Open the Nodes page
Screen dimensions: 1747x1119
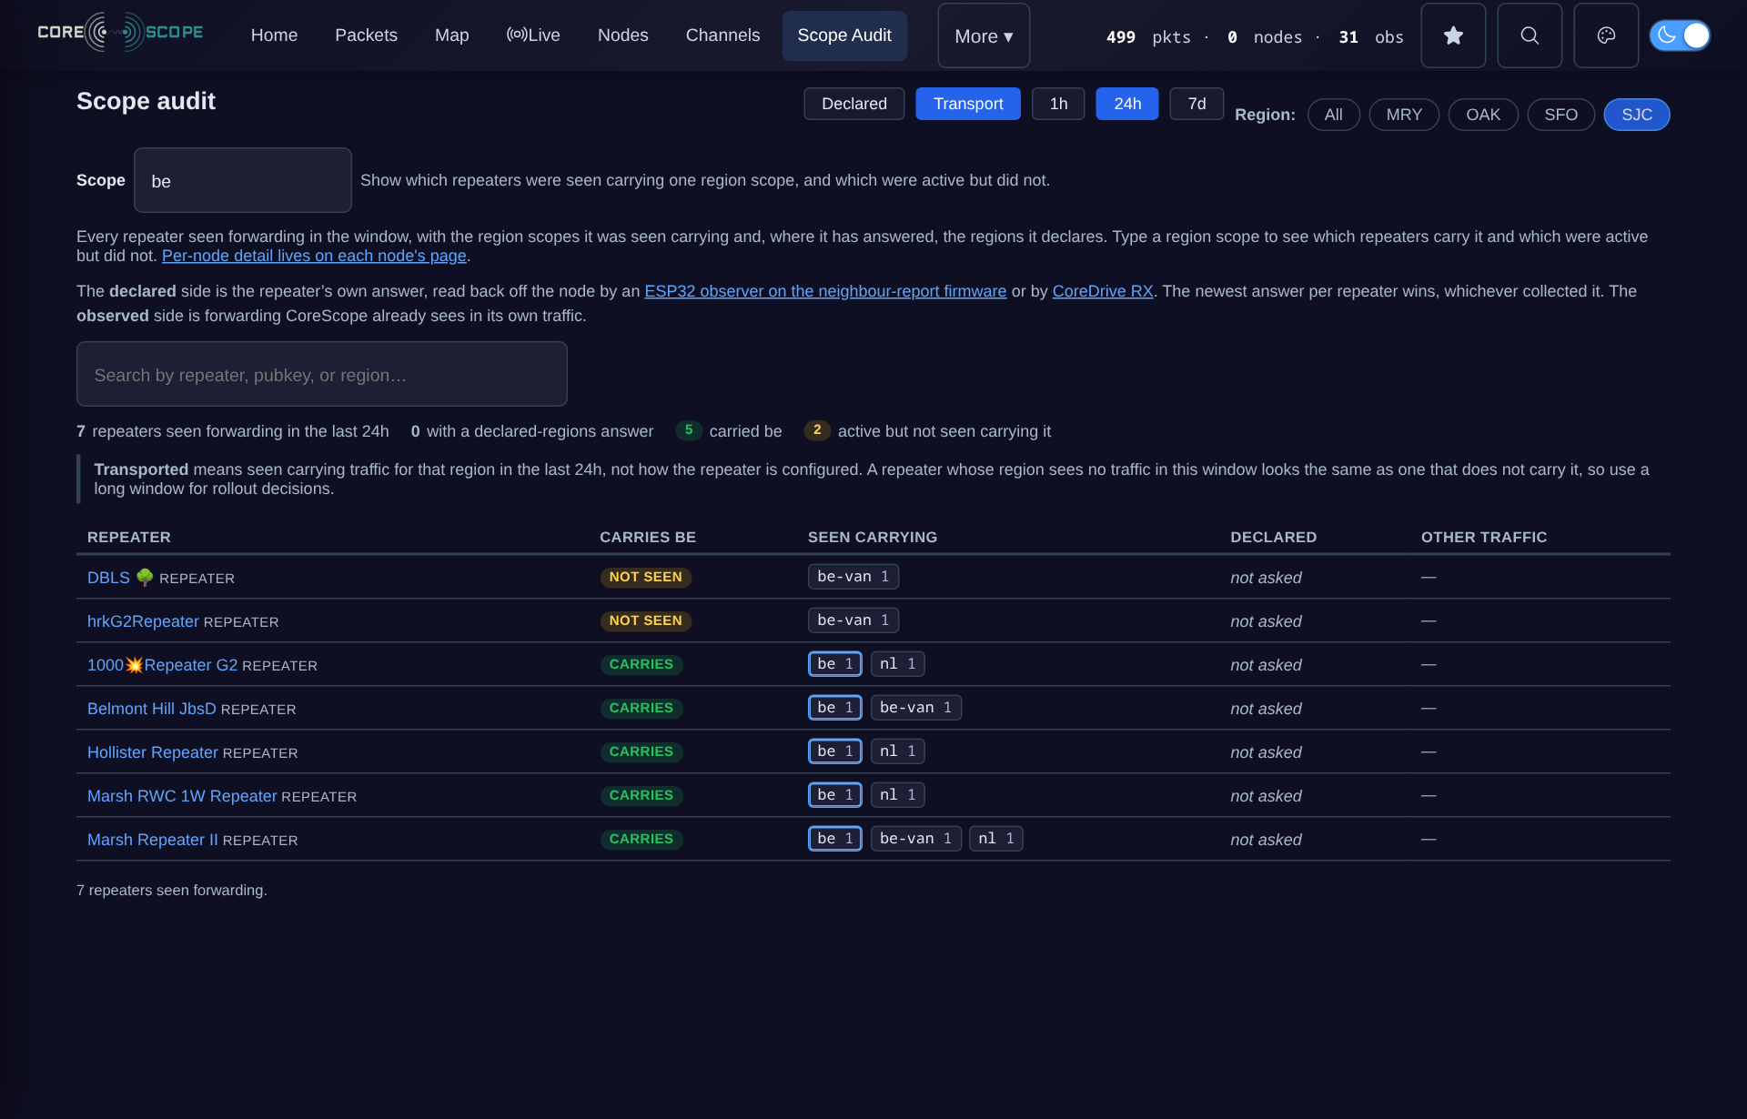[x=622, y=35]
